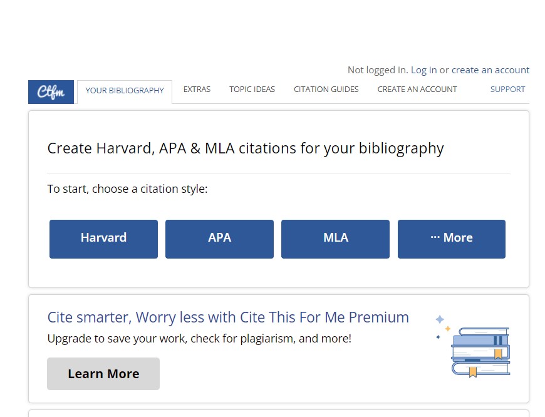This screenshot has height=417, width=545.
Task: Click the Upgrade to save your work text
Action: point(199,339)
